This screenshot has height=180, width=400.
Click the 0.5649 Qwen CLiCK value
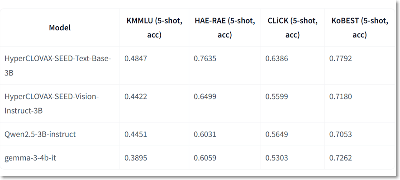(276, 134)
